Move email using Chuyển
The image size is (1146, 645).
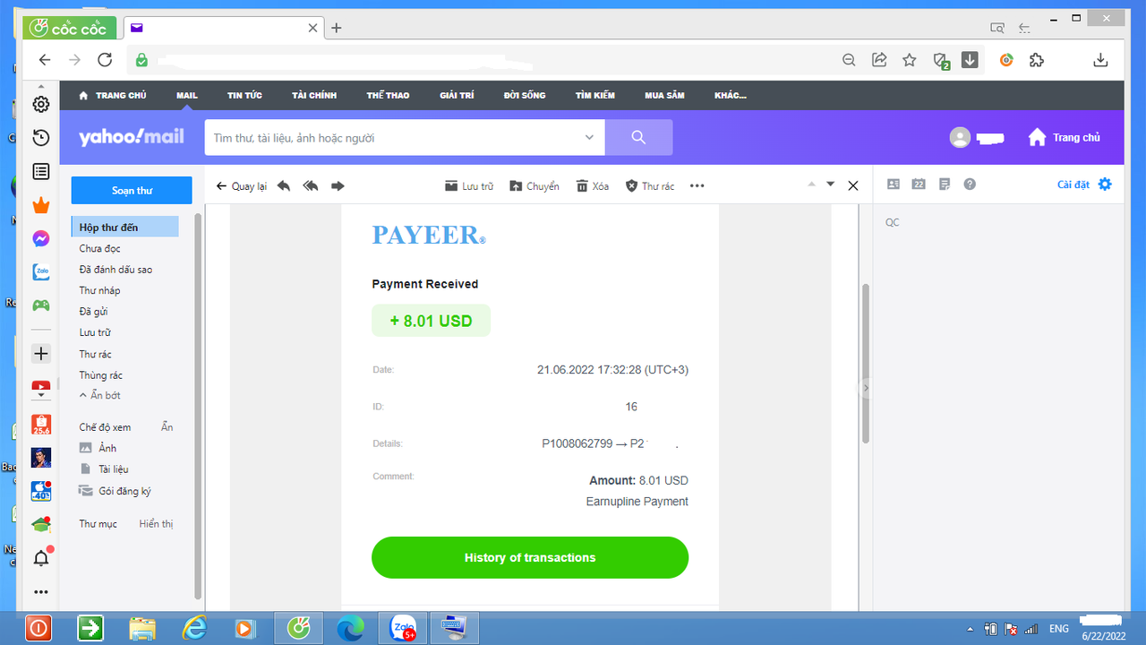[534, 185]
